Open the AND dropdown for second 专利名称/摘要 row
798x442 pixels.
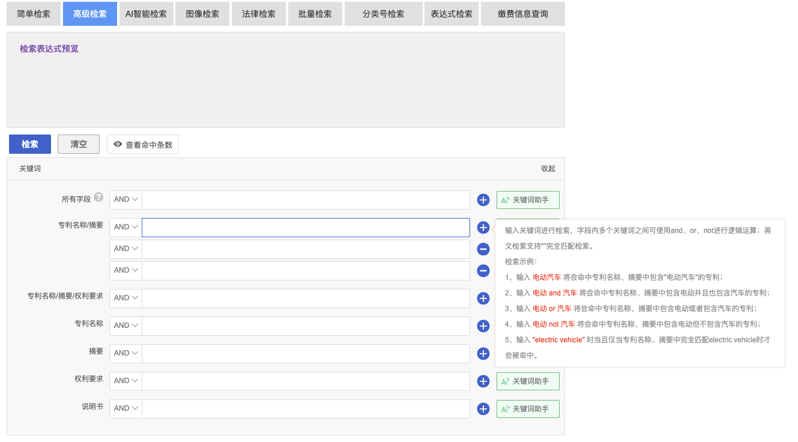click(x=126, y=249)
